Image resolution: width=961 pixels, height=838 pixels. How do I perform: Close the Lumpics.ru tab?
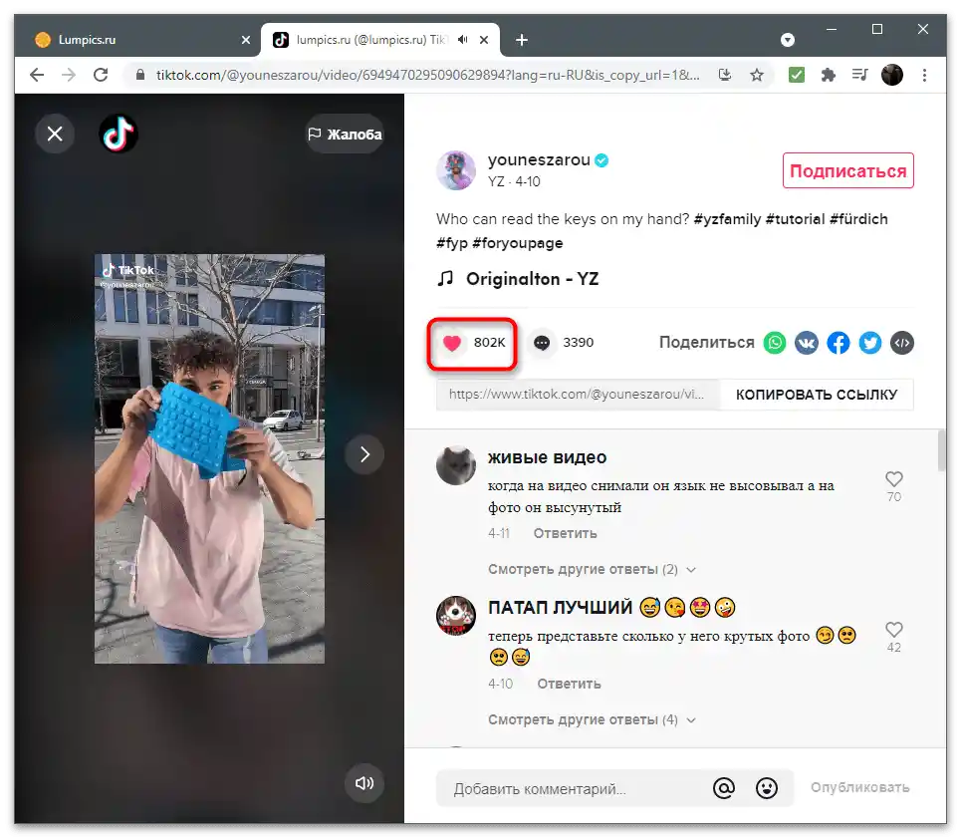click(x=246, y=40)
